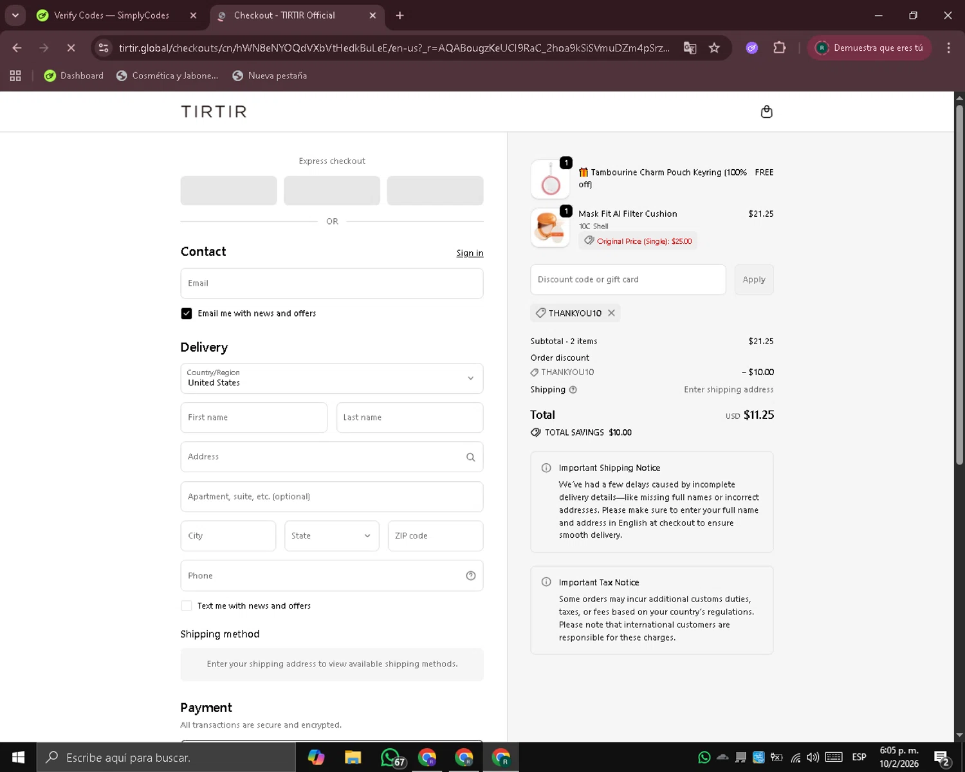This screenshot has width=965, height=772.
Task: Open the site information icon in address bar
Action: 104,48
